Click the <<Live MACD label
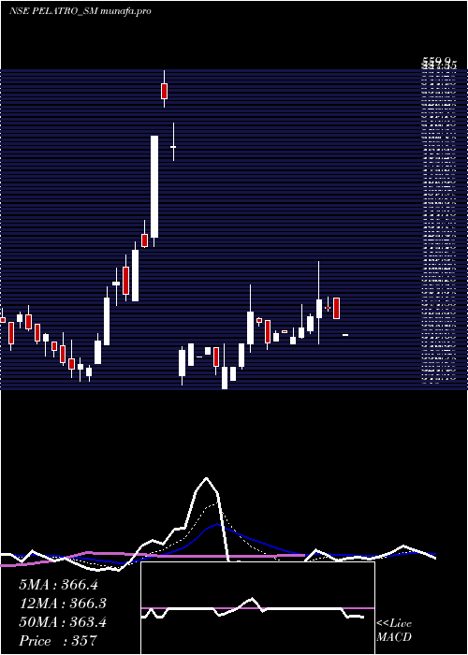Screen dimensions: 468x655 (394, 630)
